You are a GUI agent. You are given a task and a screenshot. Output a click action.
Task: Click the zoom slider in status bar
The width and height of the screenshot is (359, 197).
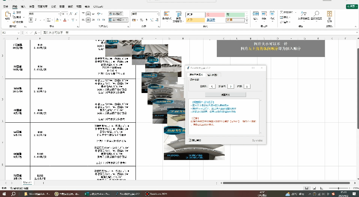[338, 188]
